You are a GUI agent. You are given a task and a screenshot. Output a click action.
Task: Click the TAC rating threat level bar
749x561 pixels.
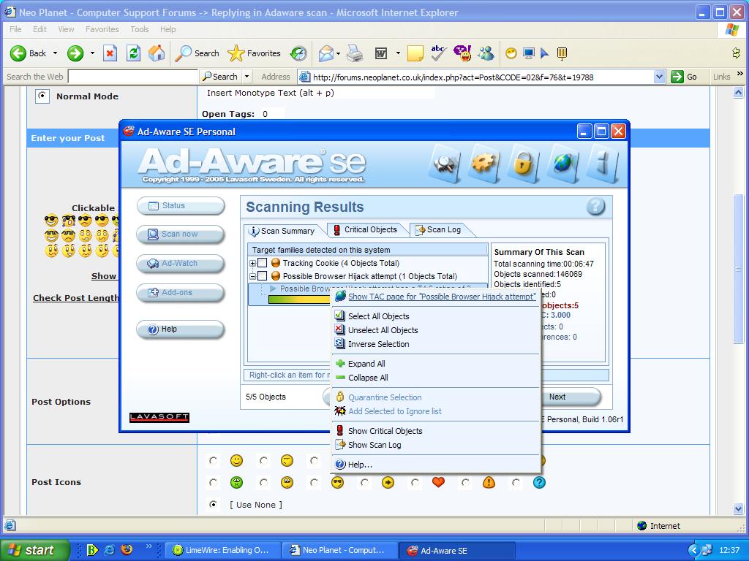coord(300,299)
